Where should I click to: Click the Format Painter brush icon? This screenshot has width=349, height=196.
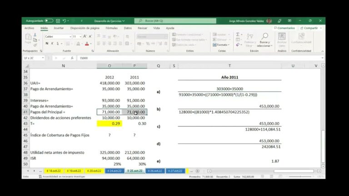coord(35,45)
